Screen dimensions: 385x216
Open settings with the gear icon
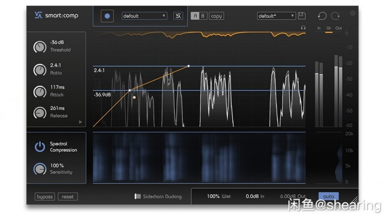point(353,13)
